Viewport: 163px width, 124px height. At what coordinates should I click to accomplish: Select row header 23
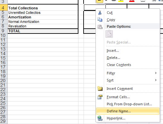pos(4,94)
